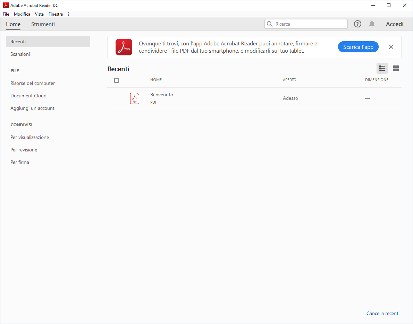The width and height of the screenshot is (413, 324).
Task: Tick the select-all checkbox in header
Action: (x=117, y=80)
